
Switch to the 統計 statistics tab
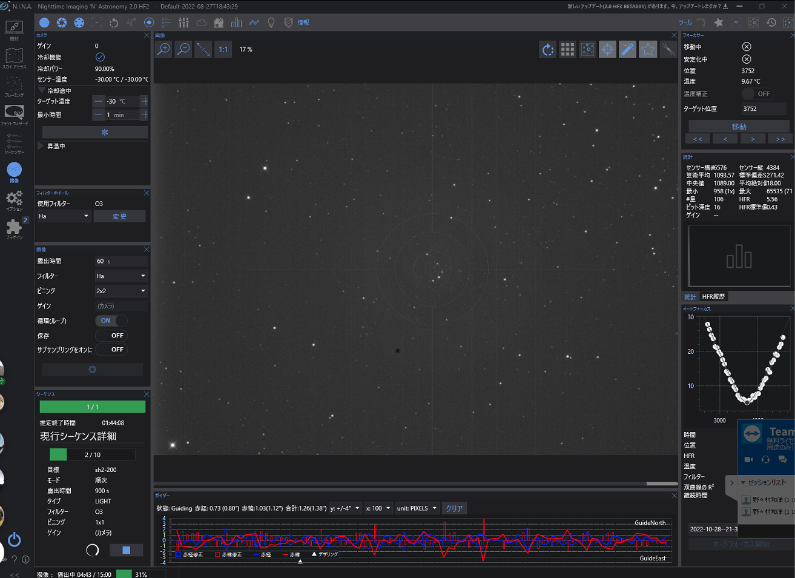click(x=690, y=296)
